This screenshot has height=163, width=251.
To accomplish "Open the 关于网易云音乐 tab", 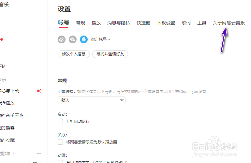I will [229, 23].
